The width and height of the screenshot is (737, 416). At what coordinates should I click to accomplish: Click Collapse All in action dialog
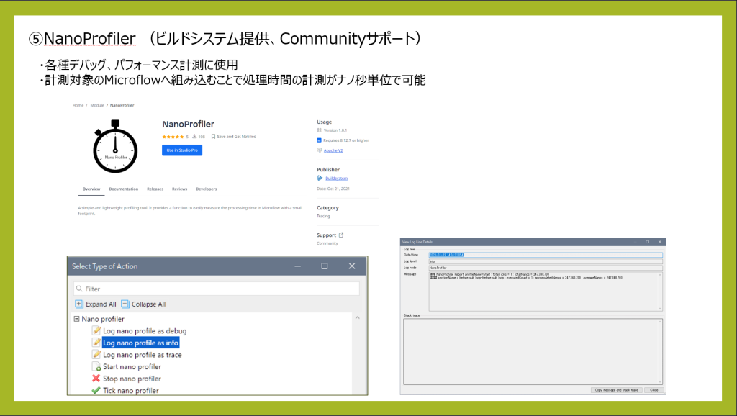click(143, 304)
